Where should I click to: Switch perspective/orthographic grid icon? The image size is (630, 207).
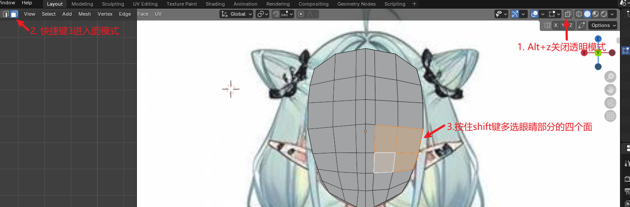[610, 116]
